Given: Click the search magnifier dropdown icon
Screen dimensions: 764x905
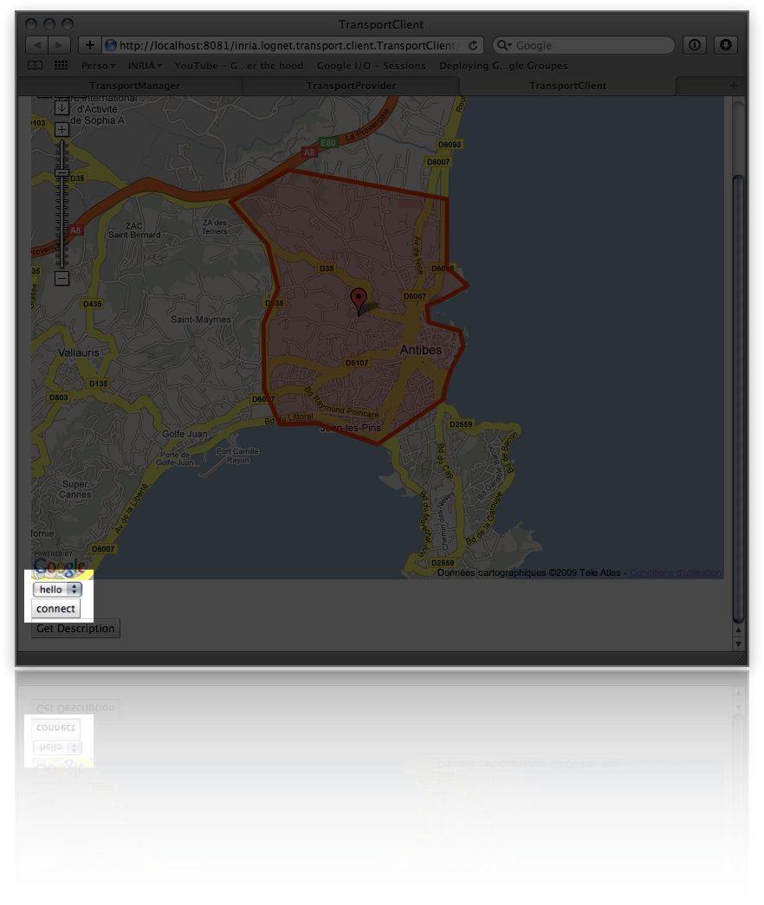Looking at the screenshot, I should coord(504,45).
